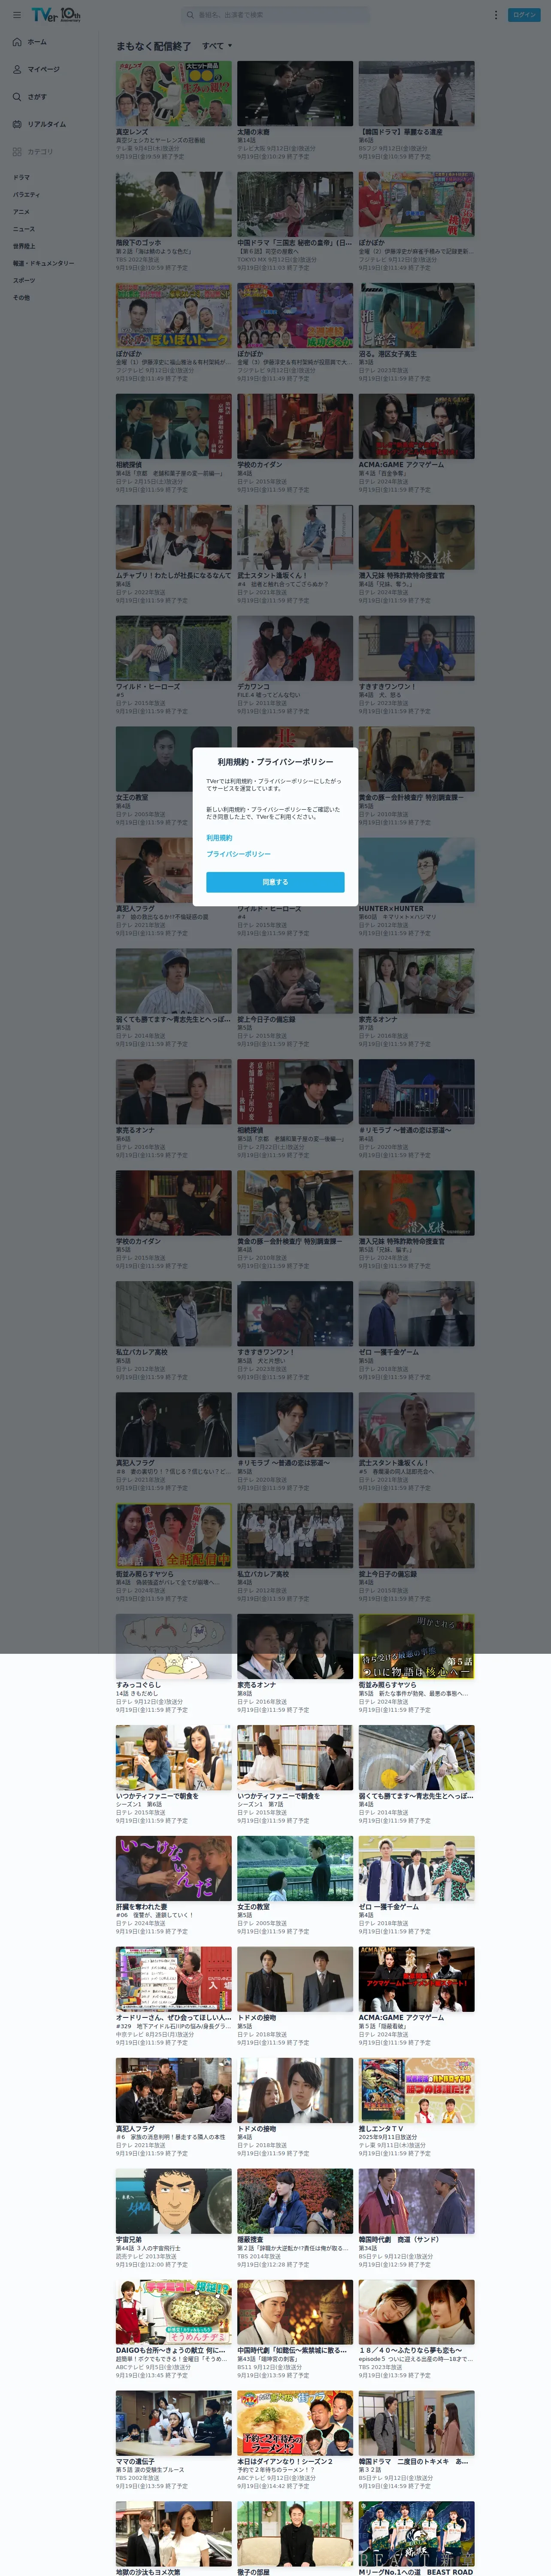Open 階段下のゴッホ thumbnail

[173, 204]
